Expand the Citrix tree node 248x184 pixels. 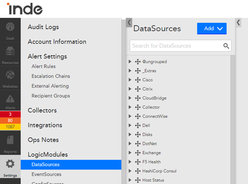pos(130,89)
